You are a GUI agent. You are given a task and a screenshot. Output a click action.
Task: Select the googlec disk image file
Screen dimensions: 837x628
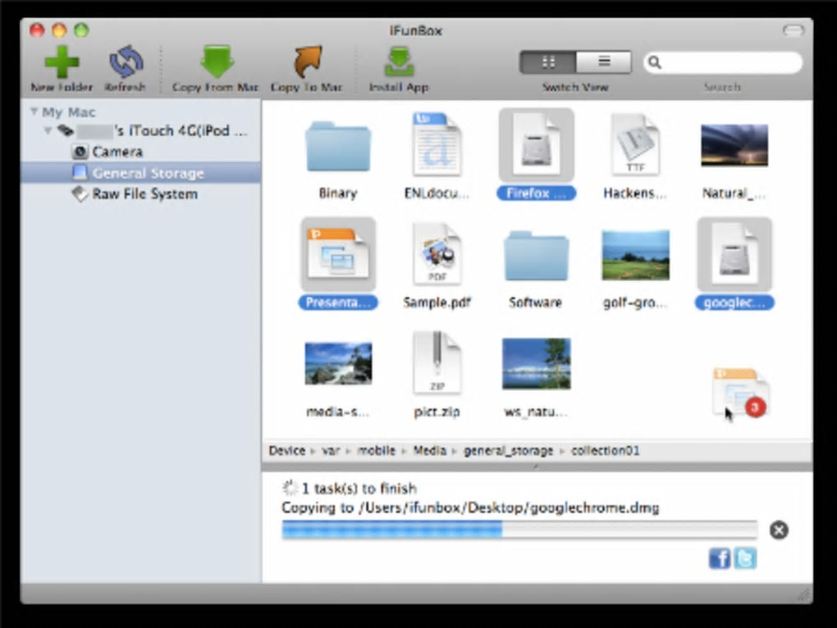pyautogui.click(x=734, y=254)
